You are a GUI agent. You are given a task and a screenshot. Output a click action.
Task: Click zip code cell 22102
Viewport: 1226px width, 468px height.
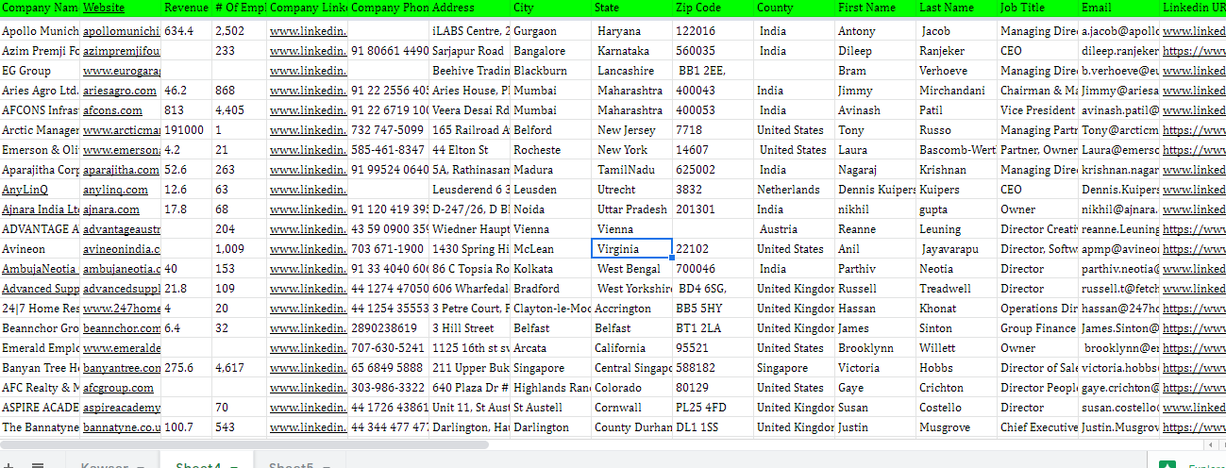click(x=713, y=249)
